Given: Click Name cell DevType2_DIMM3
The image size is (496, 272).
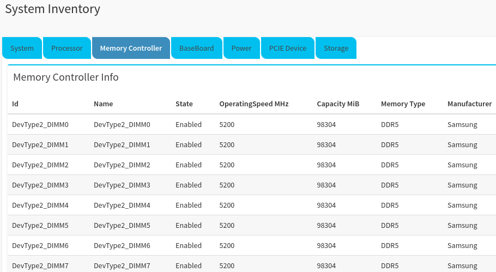Looking at the screenshot, I should click(122, 185).
